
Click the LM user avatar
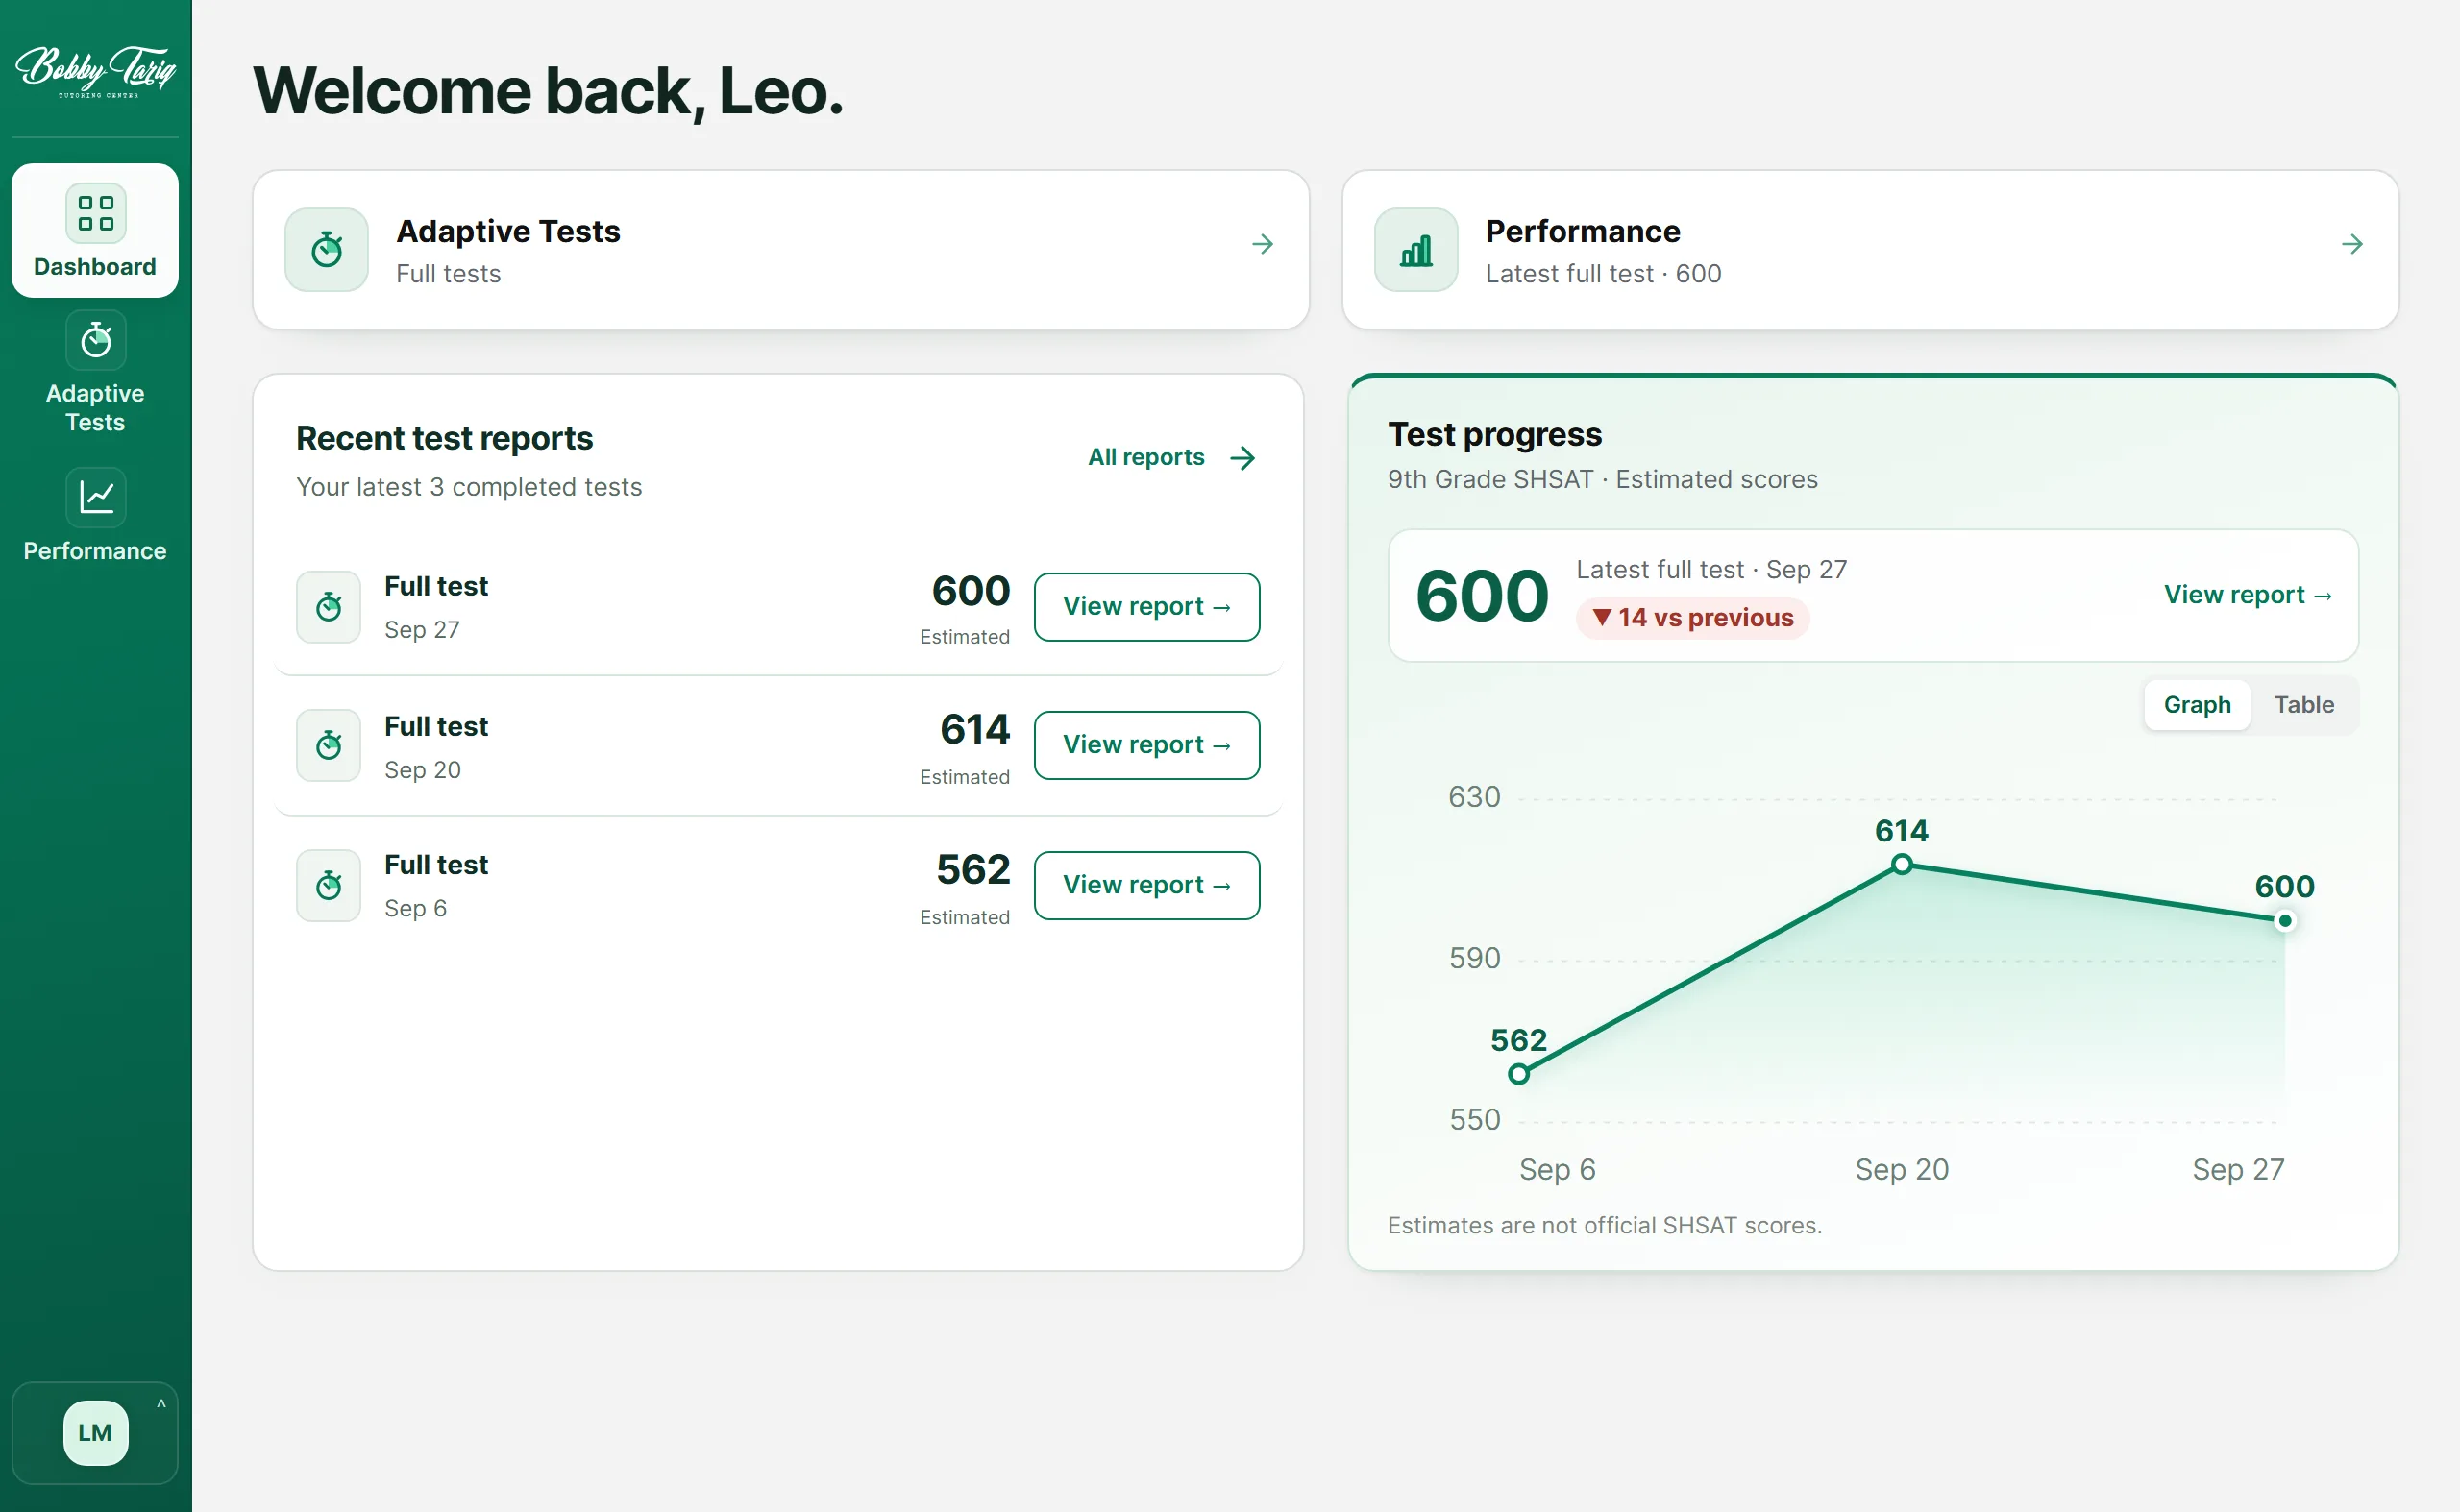click(95, 1432)
